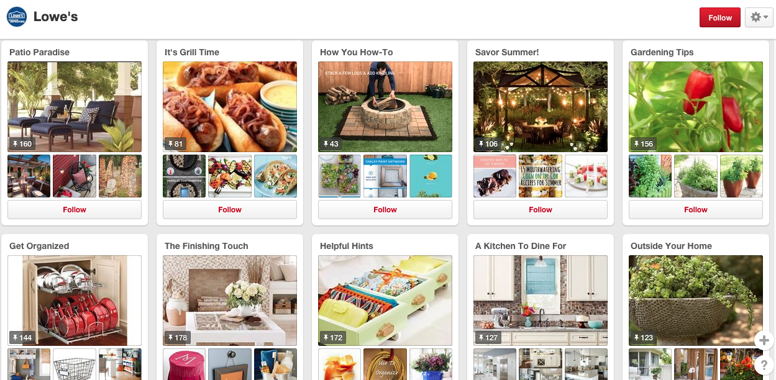776x380 pixels.
Task: Follow the Patio Paradise board
Action: click(x=75, y=210)
